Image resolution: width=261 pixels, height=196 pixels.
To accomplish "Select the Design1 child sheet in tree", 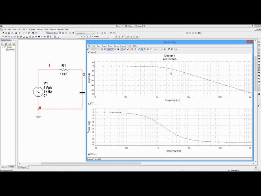I will tap(11, 49).
